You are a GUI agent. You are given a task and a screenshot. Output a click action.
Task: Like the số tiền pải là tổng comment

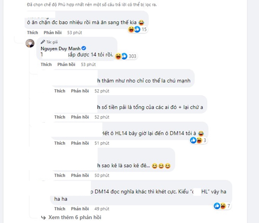(60, 117)
